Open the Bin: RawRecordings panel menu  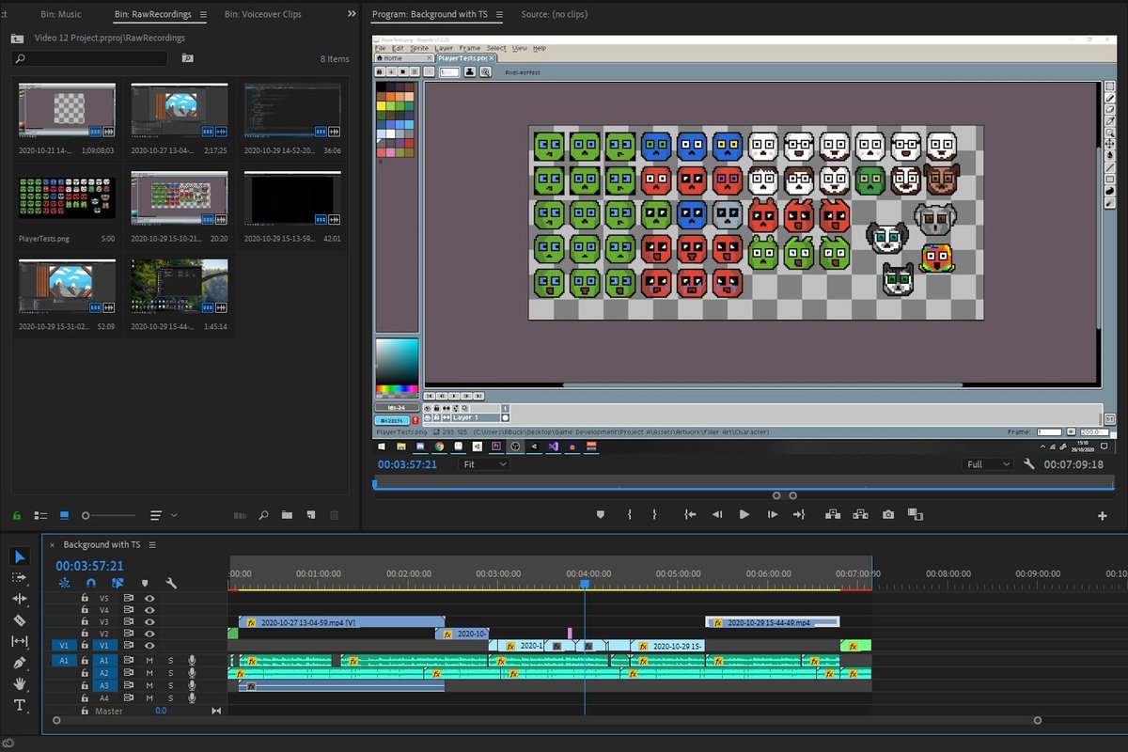pos(203,15)
